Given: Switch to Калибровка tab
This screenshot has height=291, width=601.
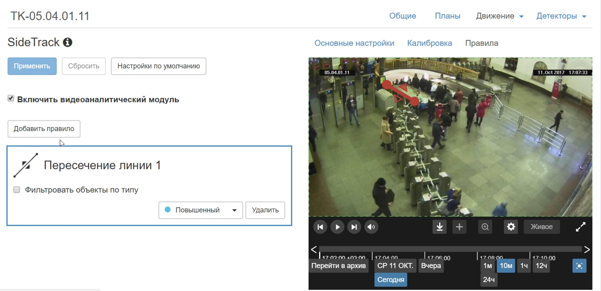Looking at the screenshot, I should [429, 43].
